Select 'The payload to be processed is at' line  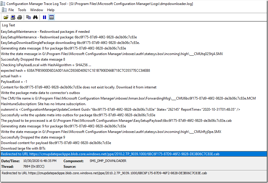[134, 121]
